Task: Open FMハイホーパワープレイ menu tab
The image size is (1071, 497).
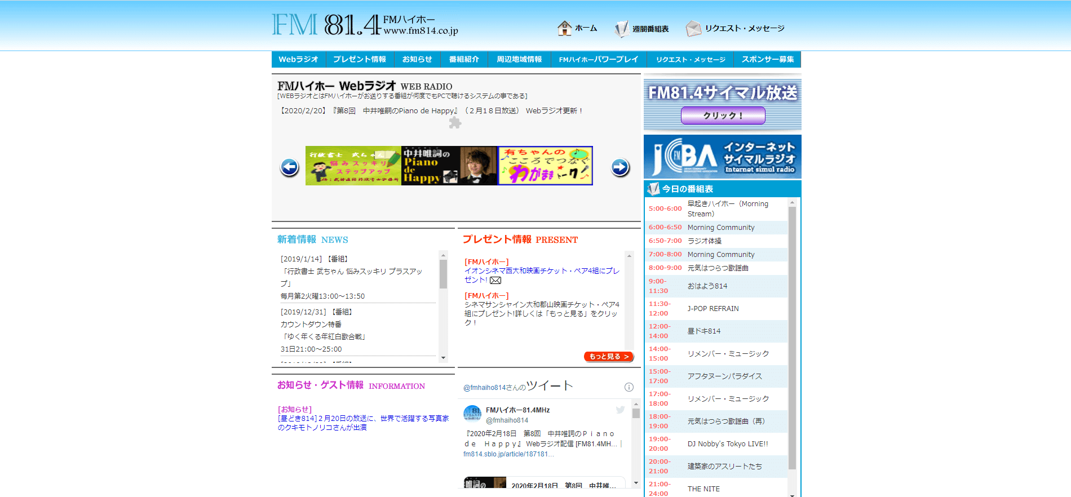Action: coord(599,59)
